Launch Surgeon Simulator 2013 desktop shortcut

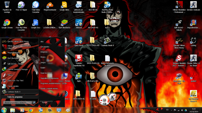(x=179, y=58)
